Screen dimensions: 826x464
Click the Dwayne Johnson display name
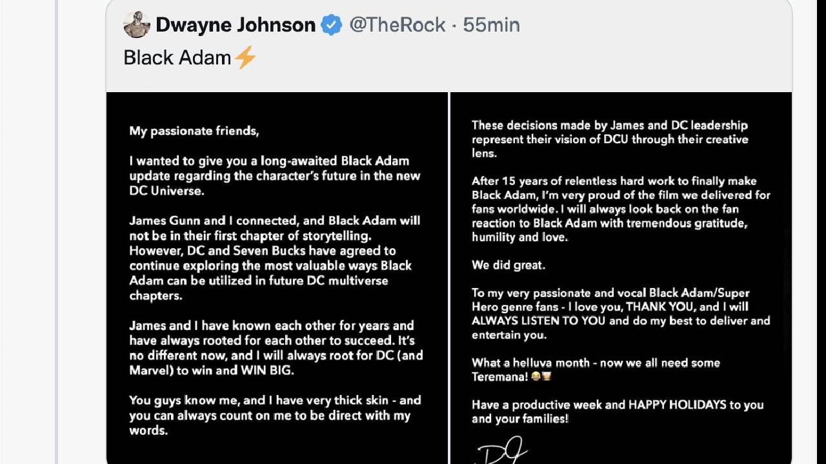pyautogui.click(x=234, y=24)
